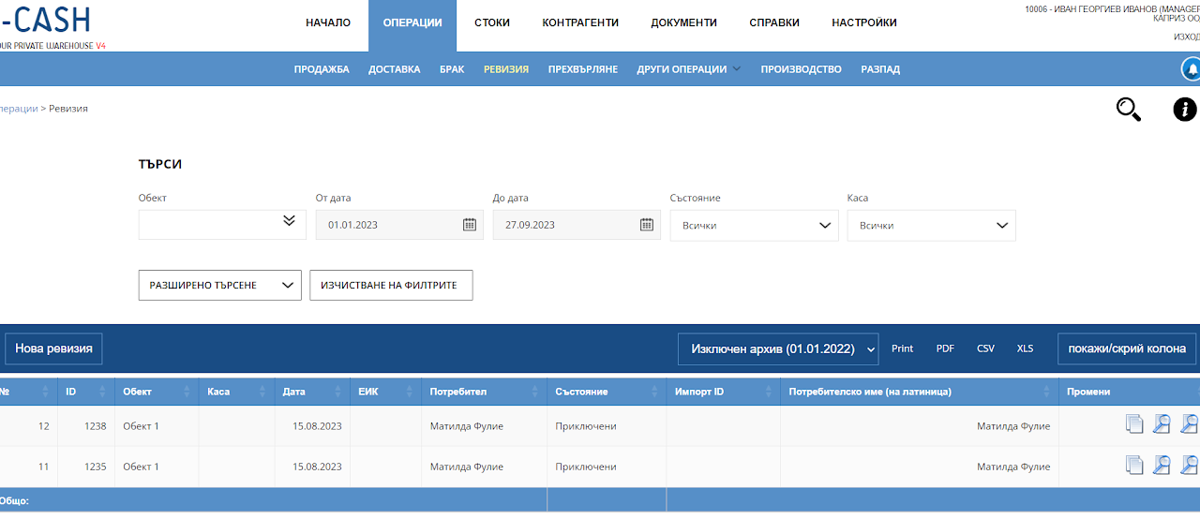This screenshot has width=1200, height=519.
Task: Open revision 1235 last magnifier icon
Action: [x=1189, y=465]
